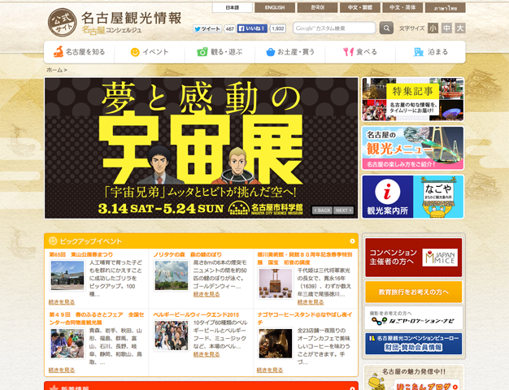Viewport: 509px width, 390px height.
Task: Switch language to 中文・简体
Action: point(402,7)
